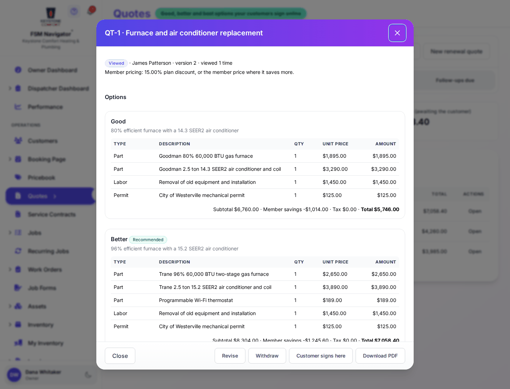Click the Jobs icon in sidebar
This screenshot has width=510, height=389.
point(18,233)
